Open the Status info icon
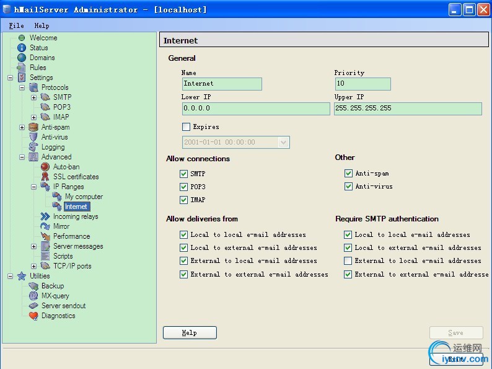Image resolution: width=492 pixels, height=369 pixels. pyautogui.click(x=22, y=48)
